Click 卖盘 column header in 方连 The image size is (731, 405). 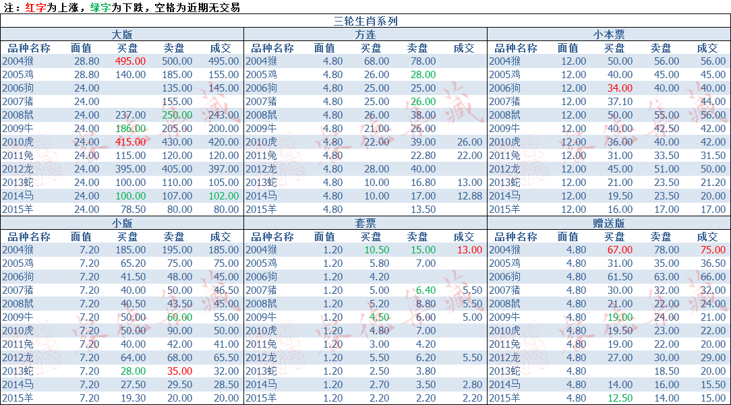pyautogui.click(x=417, y=48)
